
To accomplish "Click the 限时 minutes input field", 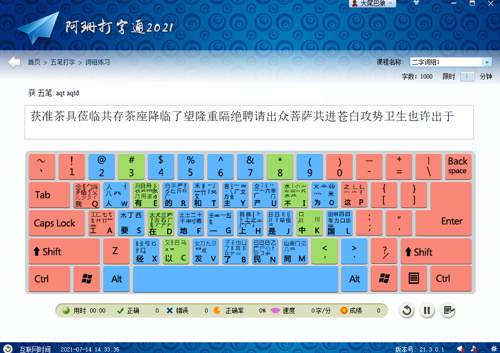I will tap(467, 76).
